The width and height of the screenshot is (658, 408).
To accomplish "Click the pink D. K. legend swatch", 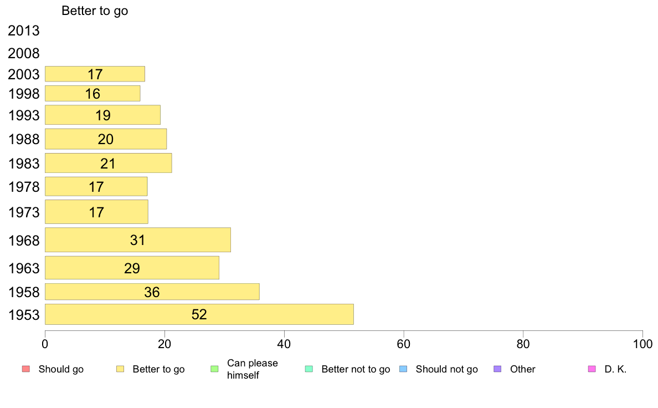I will 592,369.
